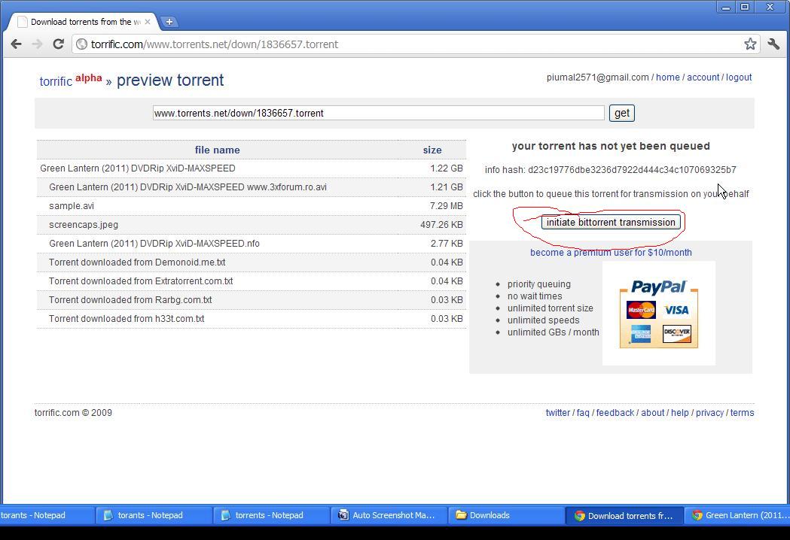Select the sample.avi file row
This screenshot has width=790, height=540.
[x=251, y=206]
